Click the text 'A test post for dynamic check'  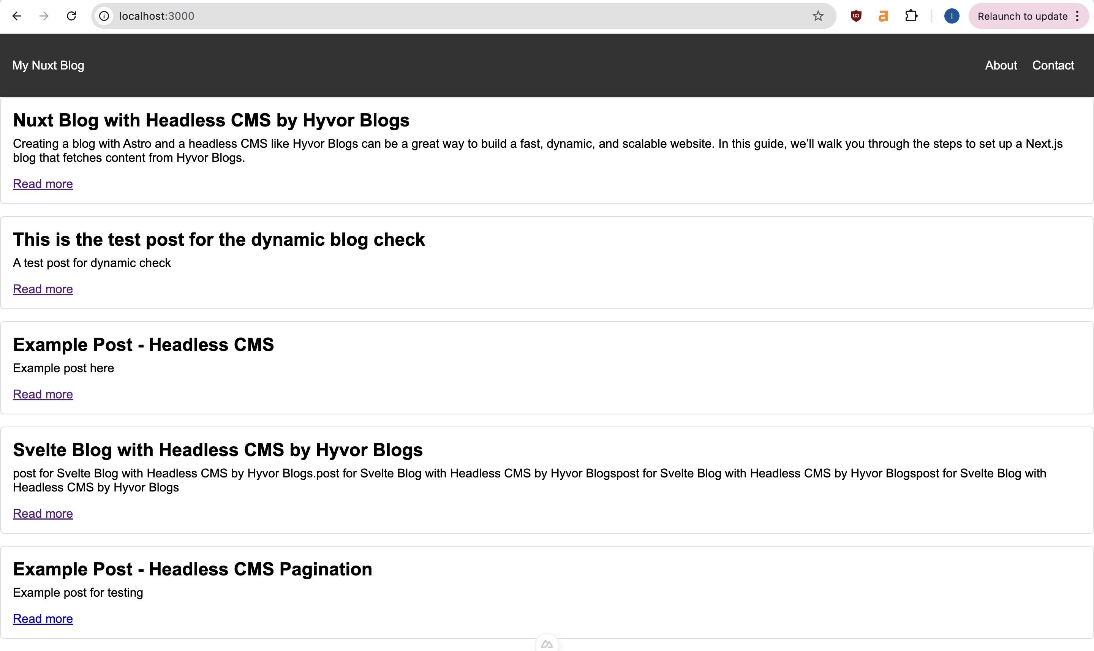coord(92,263)
